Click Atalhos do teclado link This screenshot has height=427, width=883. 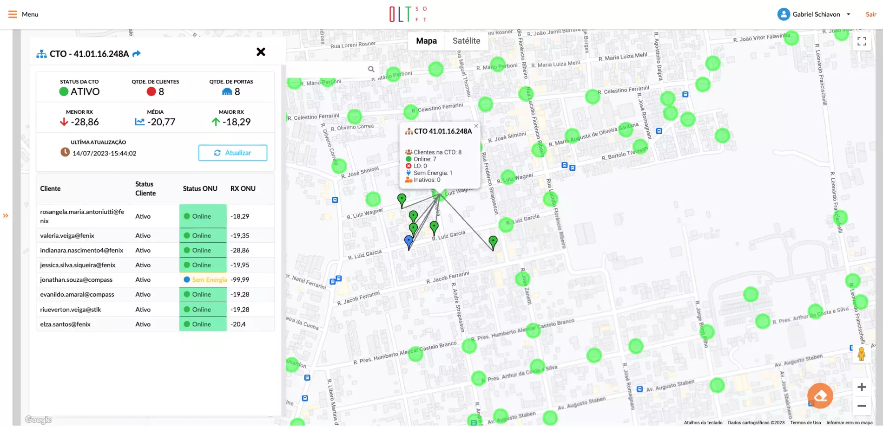pos(703,423)
